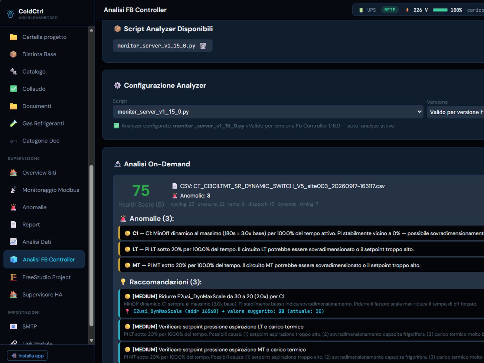Click the Monitoraggio Modbus icon

(x=13, y=190)
